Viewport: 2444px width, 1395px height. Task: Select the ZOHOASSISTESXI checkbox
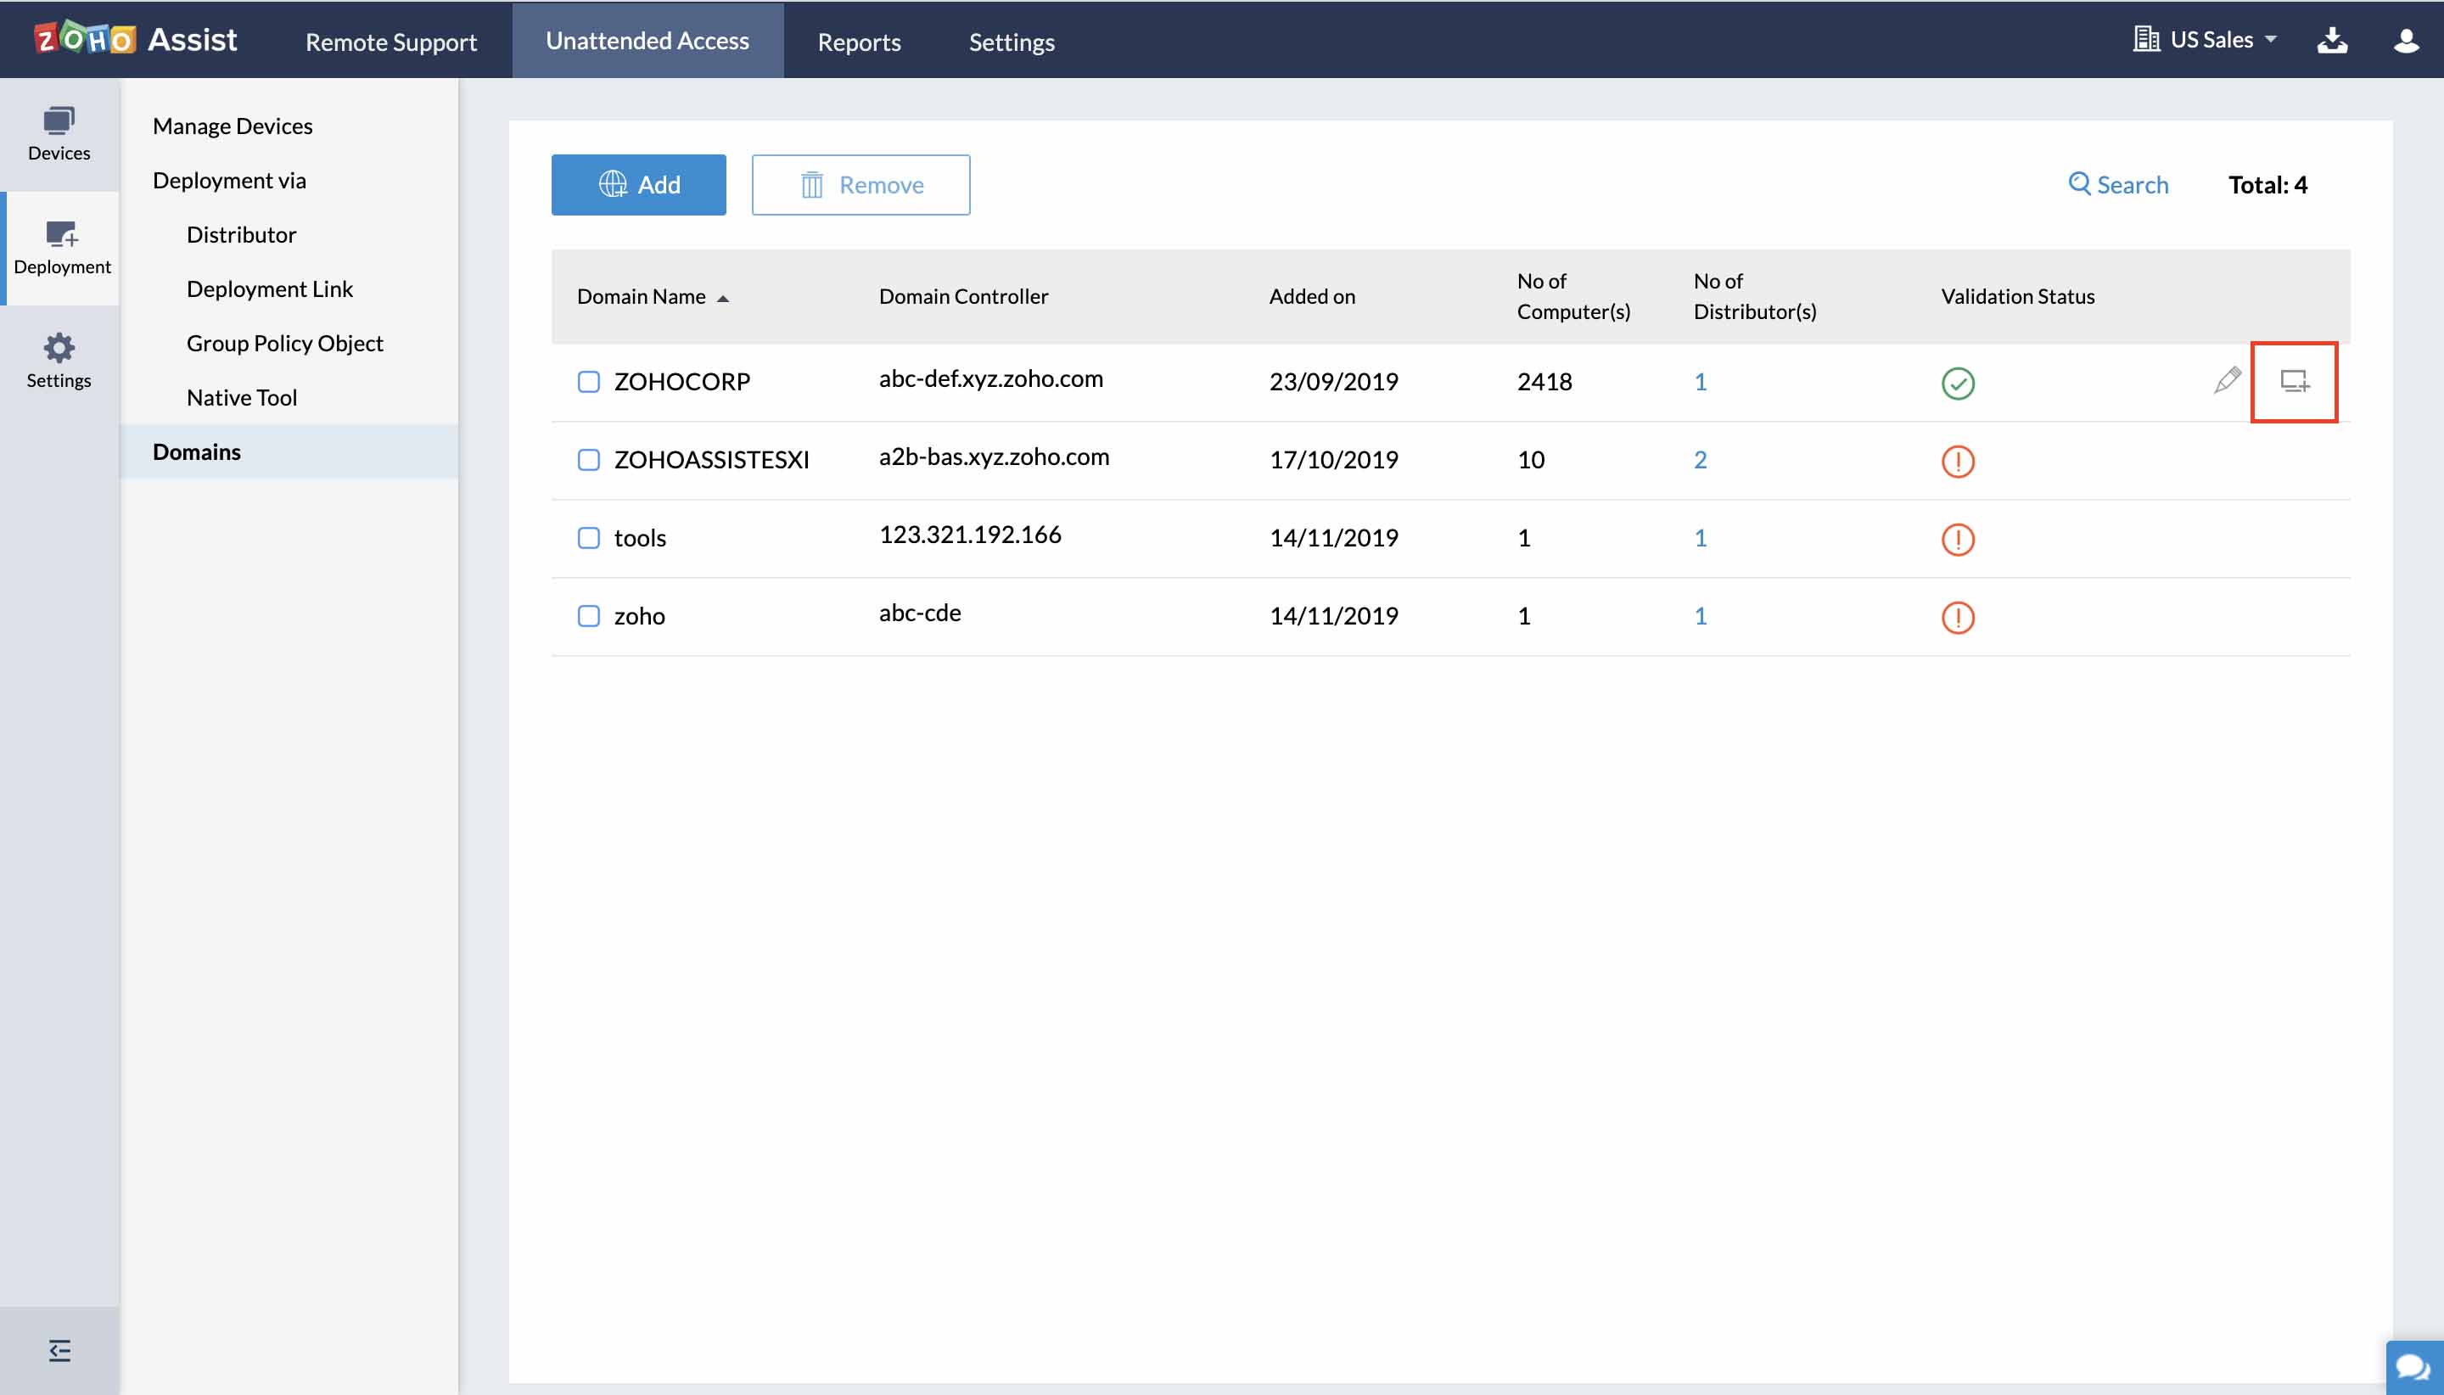click(x=588, y=460)
